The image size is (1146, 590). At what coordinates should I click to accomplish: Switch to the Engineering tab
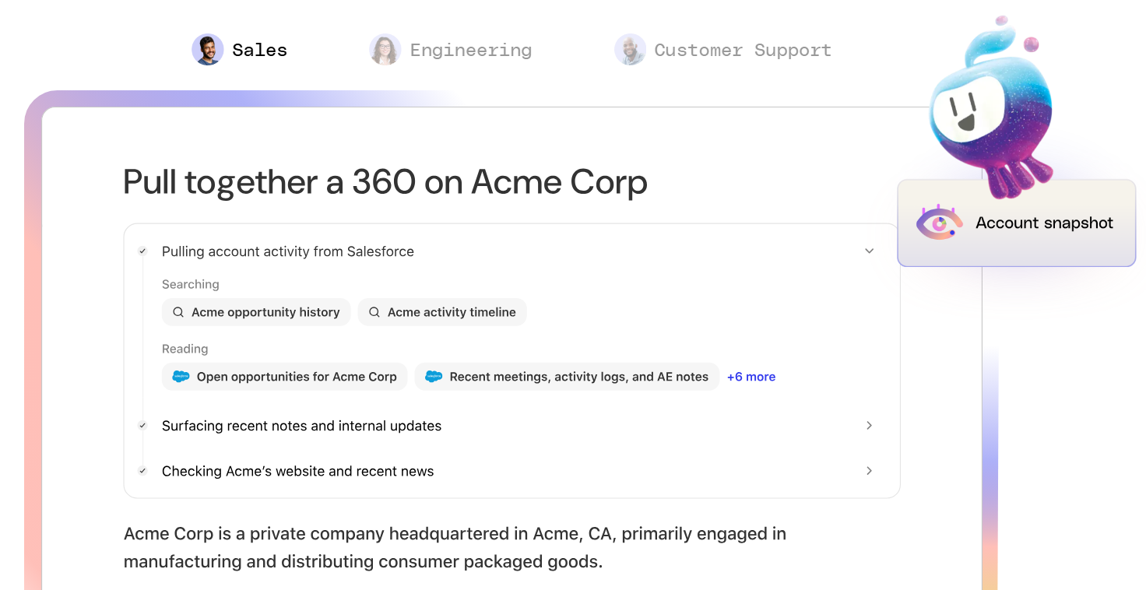pyautogui.click(x=470, y=50)
